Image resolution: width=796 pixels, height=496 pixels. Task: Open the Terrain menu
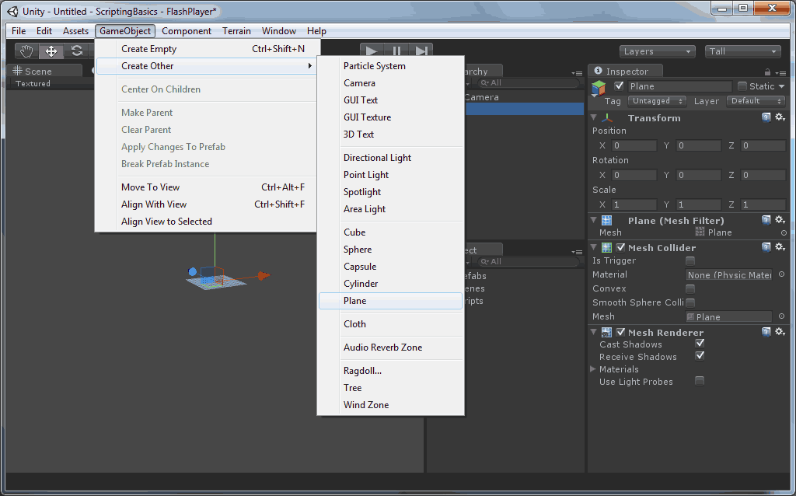[x=236, y=31]
